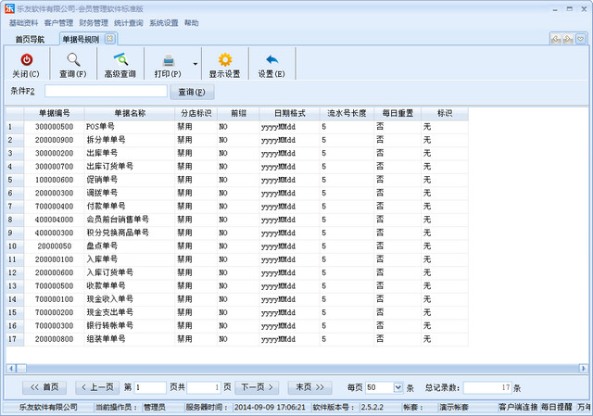Go to next page with 下一页
The width and height of the screenshot is (593, 416).
tap(258, 387)
